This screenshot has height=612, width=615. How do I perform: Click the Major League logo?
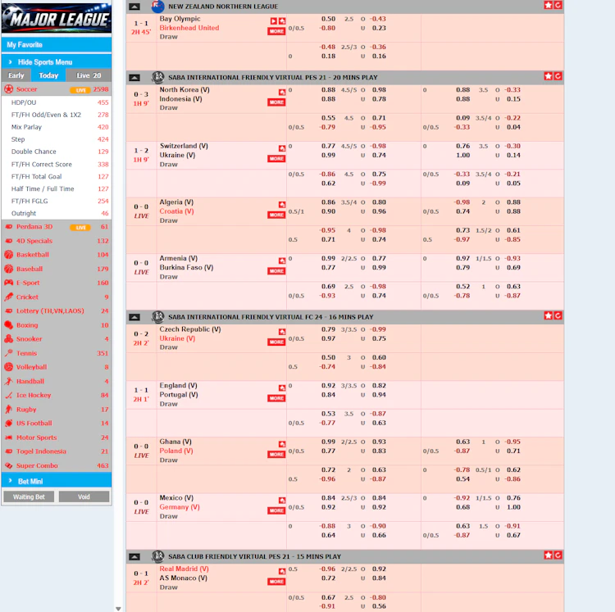[57, 17]
